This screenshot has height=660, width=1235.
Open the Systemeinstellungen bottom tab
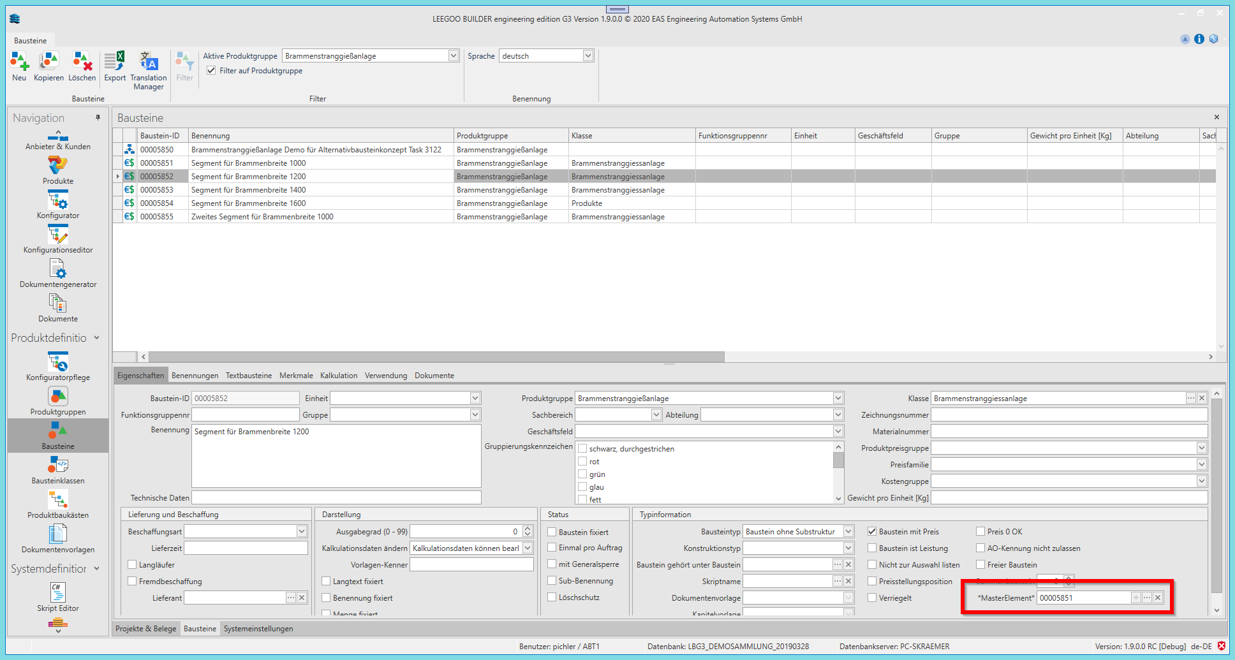click(258, 629)
